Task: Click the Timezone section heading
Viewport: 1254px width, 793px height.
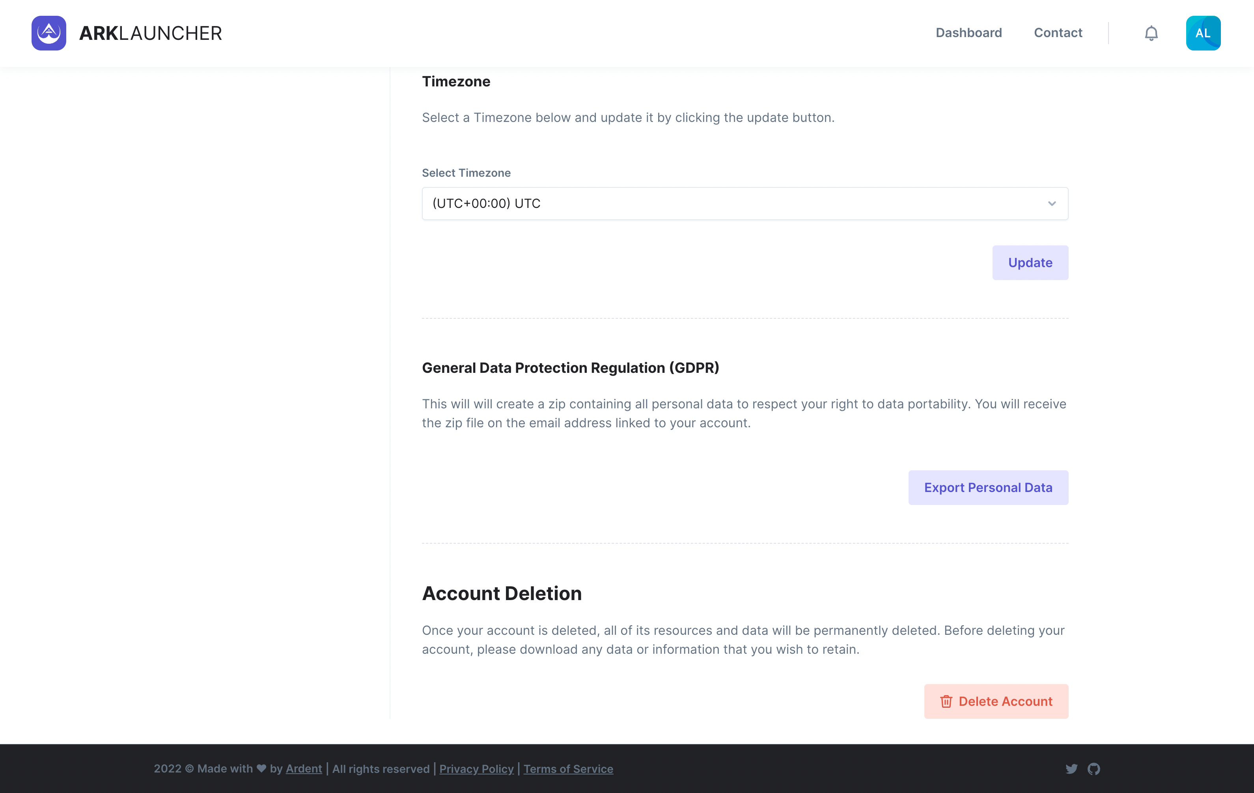Action: tap(456, 81)
